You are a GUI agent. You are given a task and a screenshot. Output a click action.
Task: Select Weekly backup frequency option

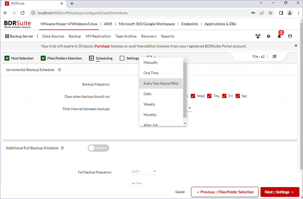(x=161, y=104)
